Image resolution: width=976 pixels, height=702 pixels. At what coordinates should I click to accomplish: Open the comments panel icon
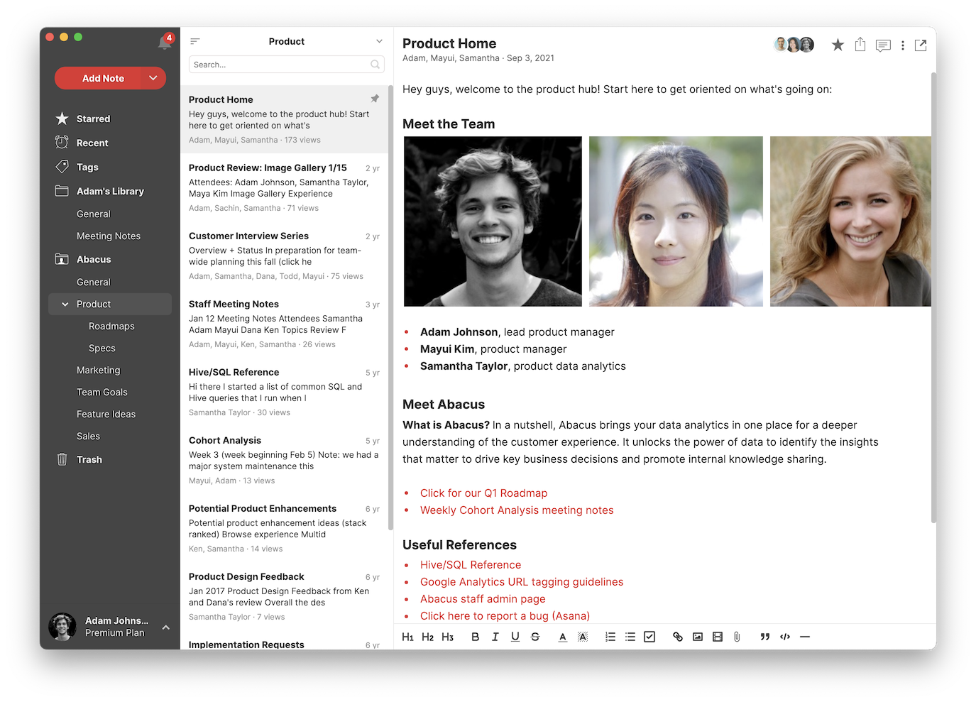coord(883,45)
